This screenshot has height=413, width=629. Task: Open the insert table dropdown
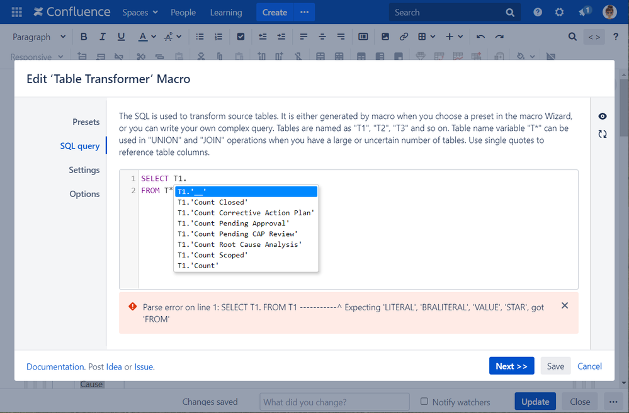(x=426, y=37)
